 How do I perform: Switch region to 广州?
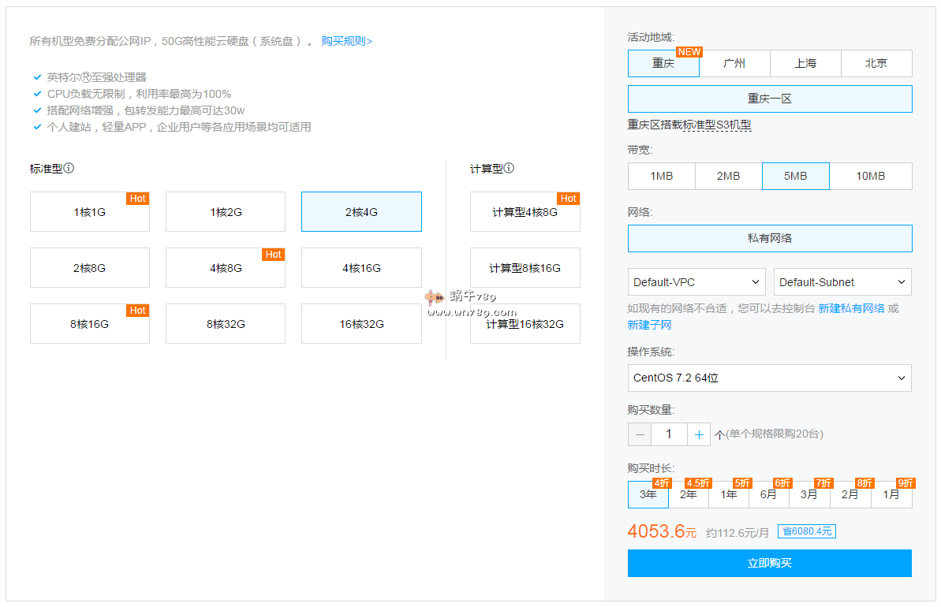pos(734,64)
